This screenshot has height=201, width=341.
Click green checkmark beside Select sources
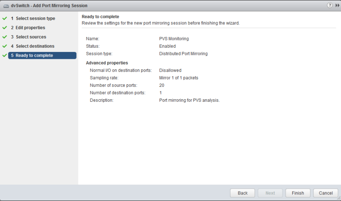pos(5,37)
